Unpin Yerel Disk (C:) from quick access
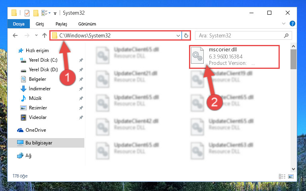306x191 pixels. tap(81, 60)
